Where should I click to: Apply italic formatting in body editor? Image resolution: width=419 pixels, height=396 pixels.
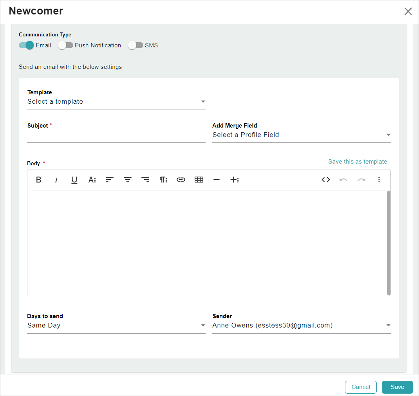coord(56,180)
